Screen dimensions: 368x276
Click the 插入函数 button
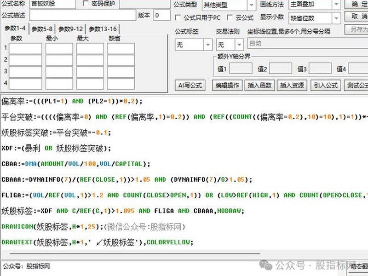point(259,85)
